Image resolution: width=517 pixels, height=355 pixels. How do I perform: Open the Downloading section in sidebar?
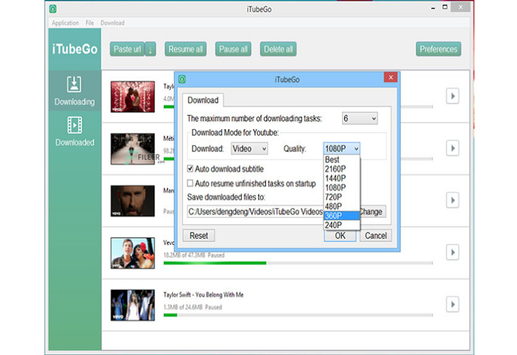pos(75,91)
